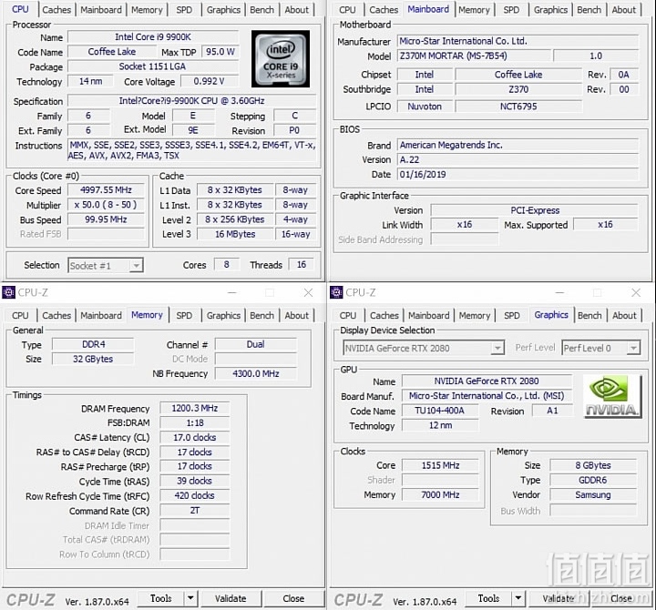Open Graphics tab in CPU window

click(x=223, y=10)
